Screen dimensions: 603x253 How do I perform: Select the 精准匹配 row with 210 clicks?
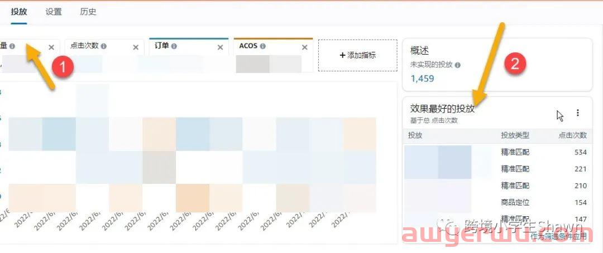tap(497, 186)
